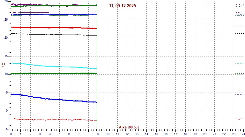Viewport: 245px width, 137px height.
Task: Click the hour 0 label on x-axis
Action: [x=11, y=134]
